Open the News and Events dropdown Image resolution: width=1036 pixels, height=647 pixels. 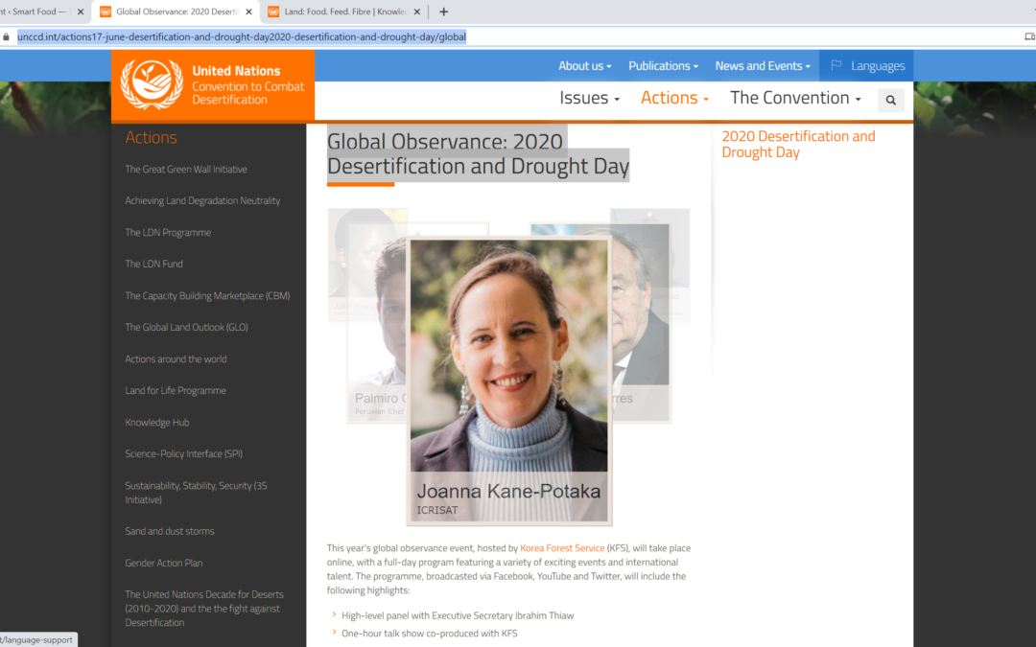tap(763, 66)
